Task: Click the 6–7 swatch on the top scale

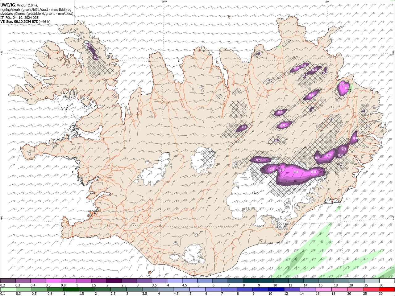Action: click(220, 281)
